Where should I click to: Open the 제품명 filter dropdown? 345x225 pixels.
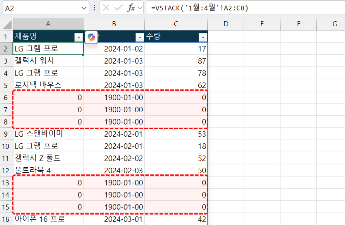pos(78,38)
